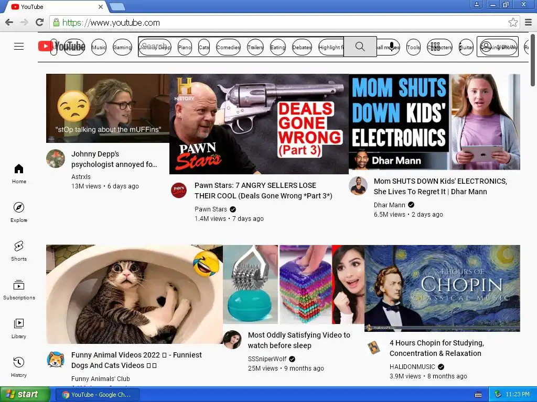Select the Debates filter chip
The width and height of the screenshot is (537, 402).
(x=302, y=47)
